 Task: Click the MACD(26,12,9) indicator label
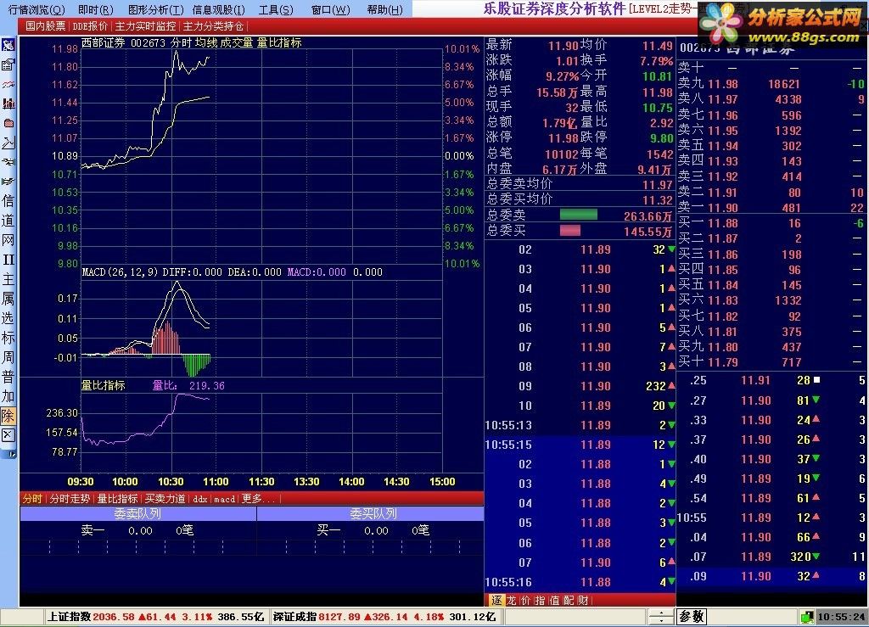[121, 272]
